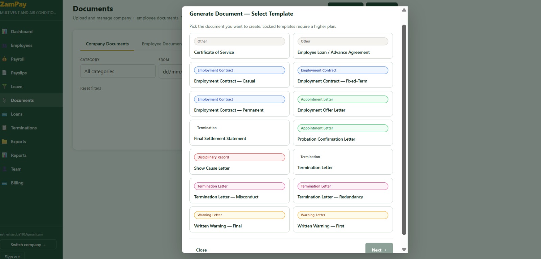Select Termination Letter — Misconduct template
The height and width of the screenshot is (259, 541).
click(239, 191)
